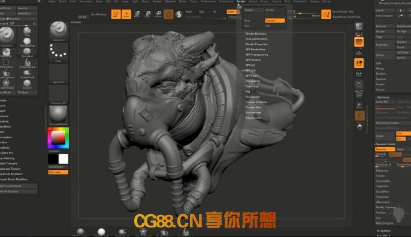This screenshot has height=237, width=411.
Task: Choose the Move gizmo tool icon
Action: point(137,14)
